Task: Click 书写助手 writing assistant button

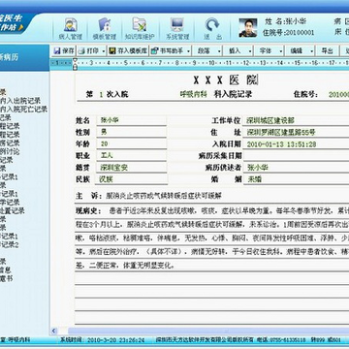Action: point(168,50)
